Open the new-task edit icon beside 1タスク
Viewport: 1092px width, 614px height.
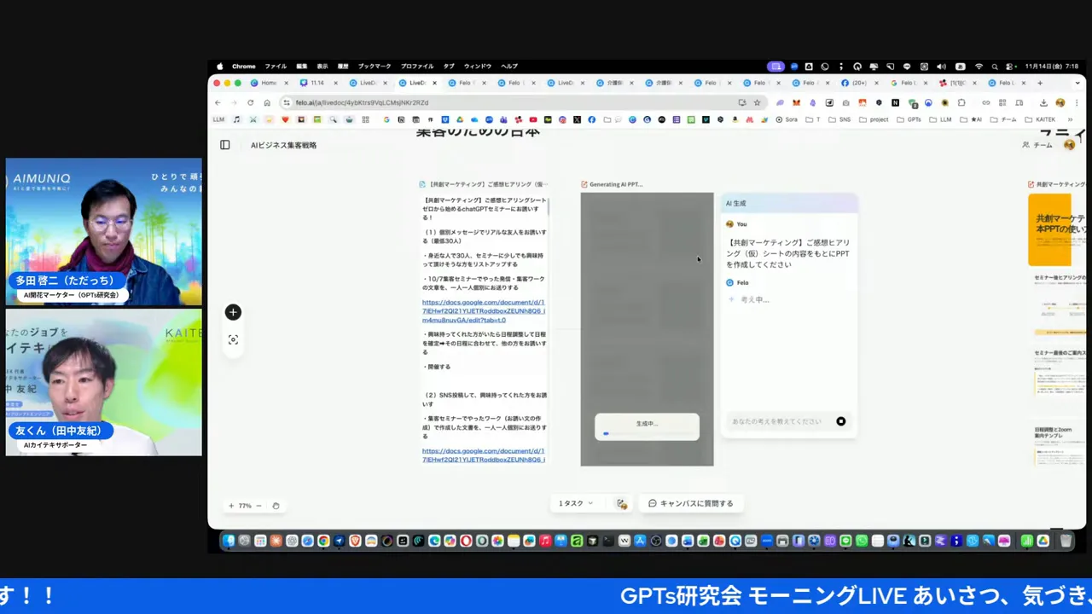click(x=621, y=503)
